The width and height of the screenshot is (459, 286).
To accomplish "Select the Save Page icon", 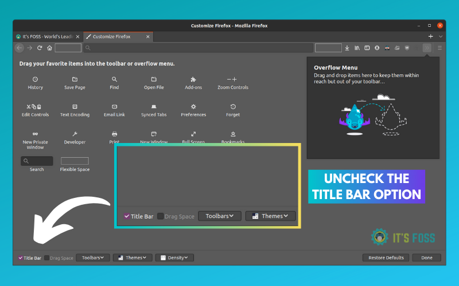I will (75, 80).
